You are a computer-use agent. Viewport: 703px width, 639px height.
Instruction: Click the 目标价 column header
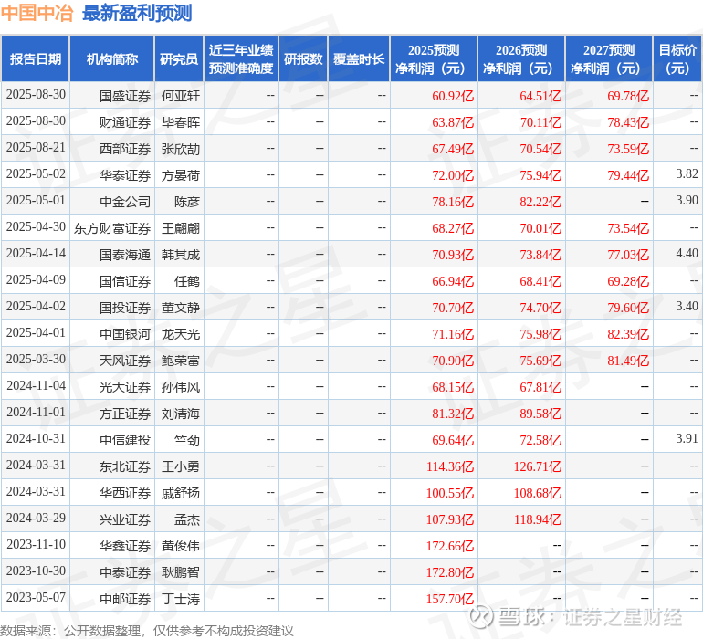click(x=677, y=58)
